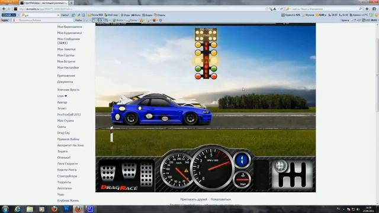Open Мои Видеозаписи in sidebar
Viewport: 379px width, 213px height.
click(70, 27)
